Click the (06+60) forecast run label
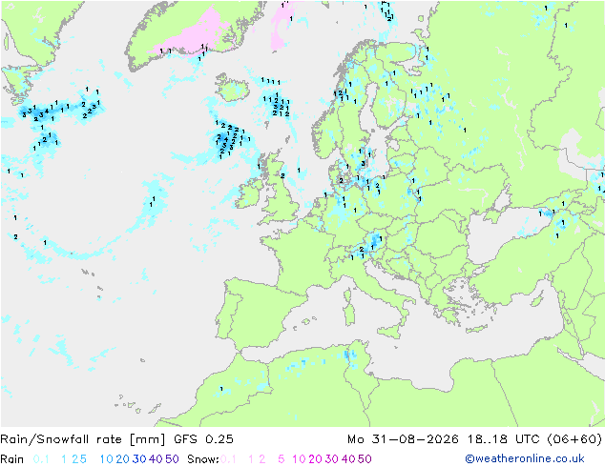Image resolution: width=605 pixels, height=467 pixels. click(574, 439)
